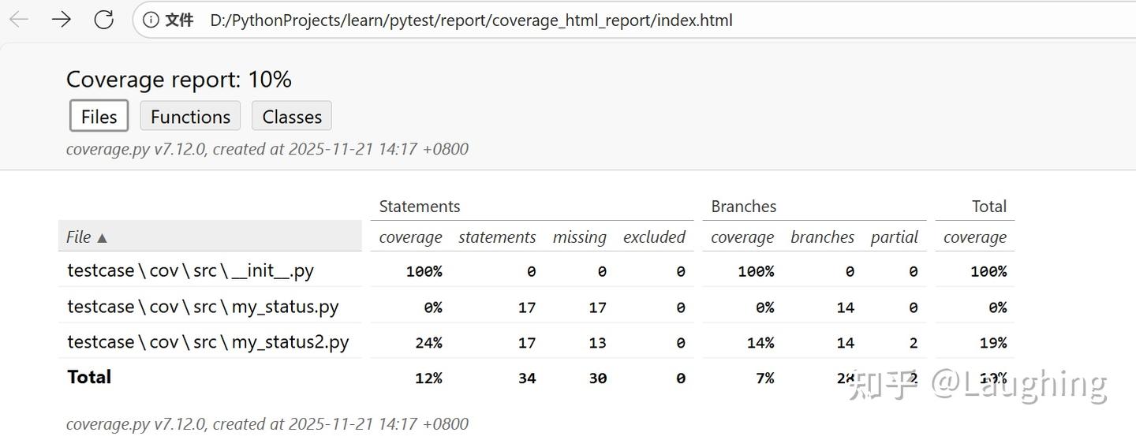The height and width of the screenshot is (436, 1136).
Task: Focus the address bar file path
Action: click(x=471, y=20)
